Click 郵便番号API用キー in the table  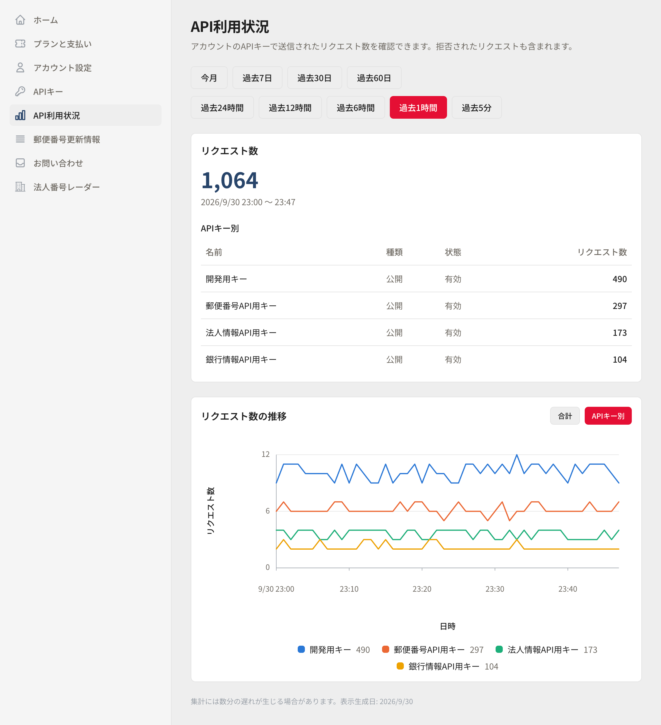click(x=241, y=306)
